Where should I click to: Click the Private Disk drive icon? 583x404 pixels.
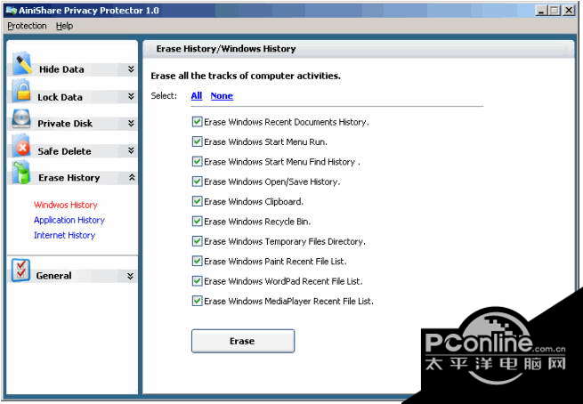[21, 119]
